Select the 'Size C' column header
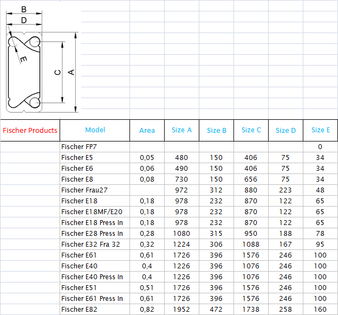 pos(251,130)
